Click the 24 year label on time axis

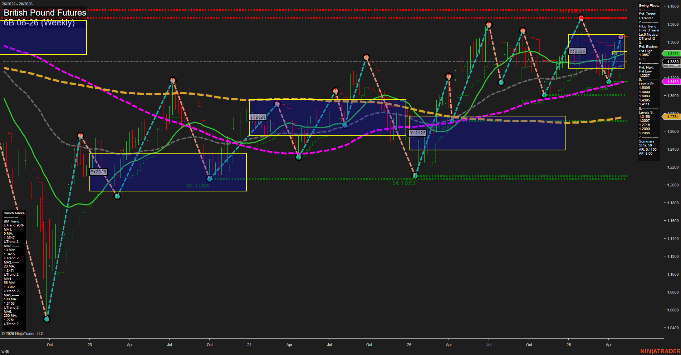tap(249, 345)
